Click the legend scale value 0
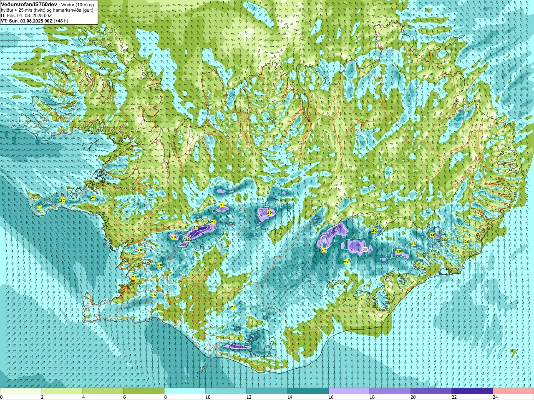The width and height of the screenshot is (534, 400). pos(2,397)
